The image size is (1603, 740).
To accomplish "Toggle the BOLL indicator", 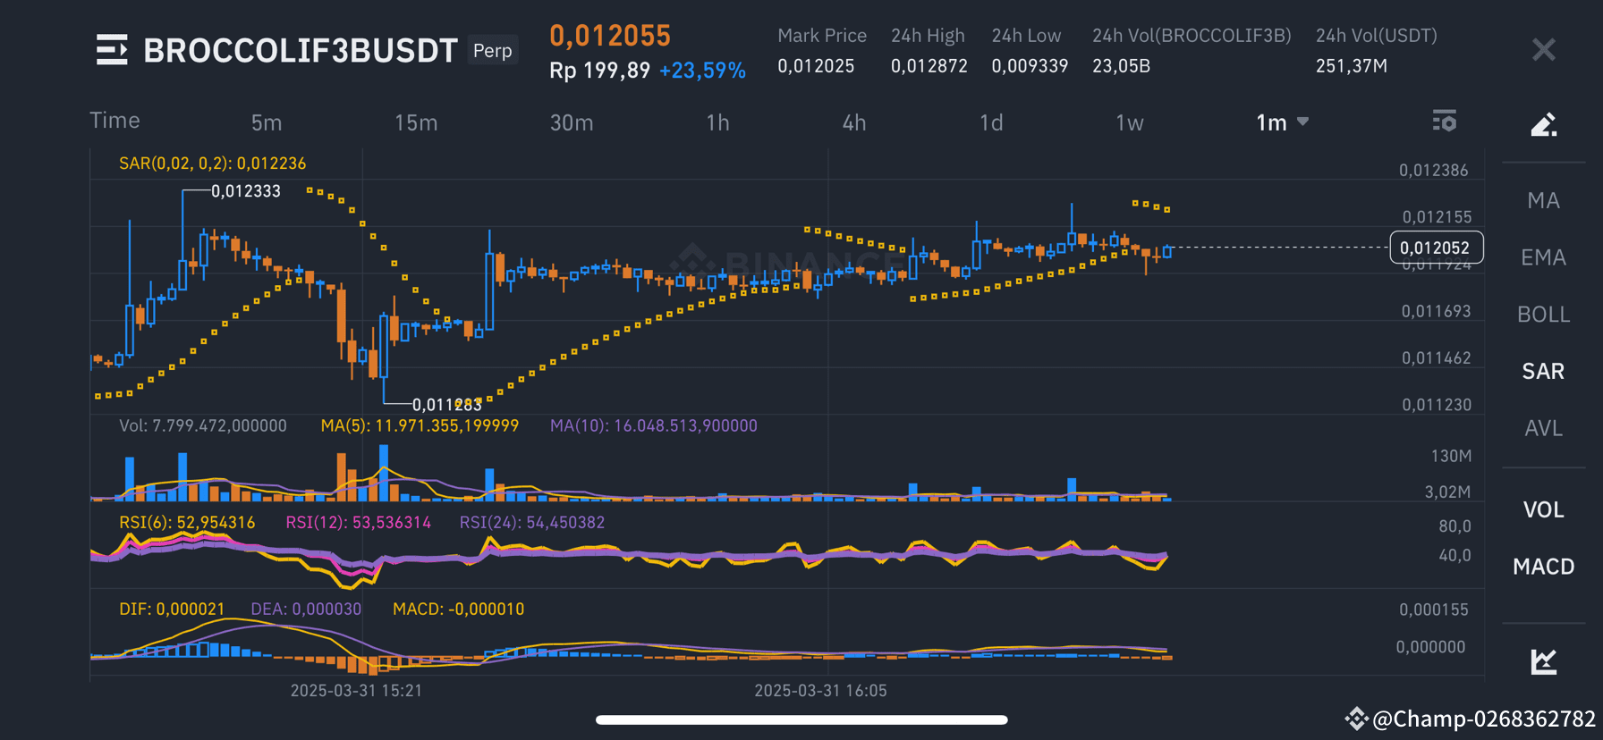I will pos(1544,315).
